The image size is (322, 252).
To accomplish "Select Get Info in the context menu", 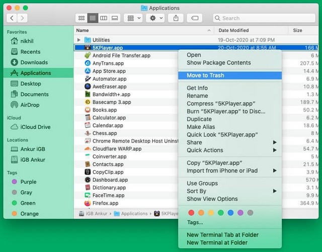I will pos(197,88).
